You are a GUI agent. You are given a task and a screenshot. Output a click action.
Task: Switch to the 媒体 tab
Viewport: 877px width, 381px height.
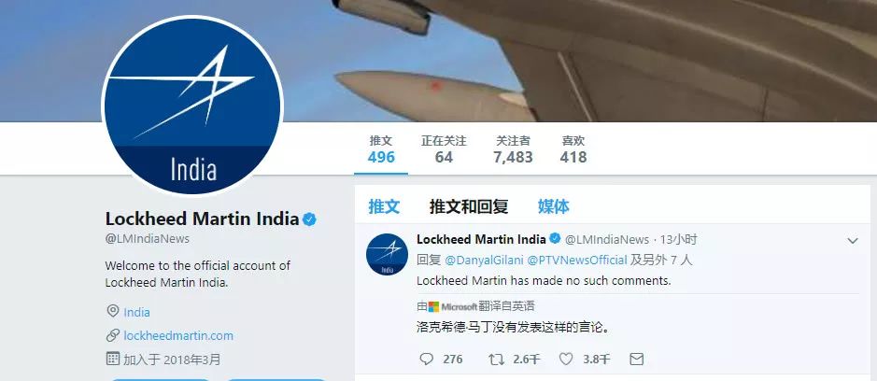pos(554,206)
